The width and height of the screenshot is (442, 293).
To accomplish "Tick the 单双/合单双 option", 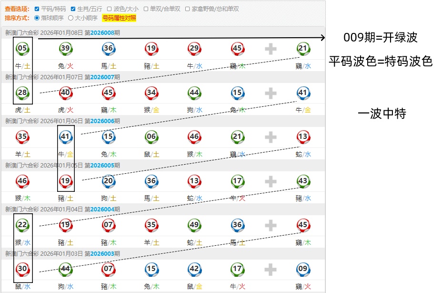I will (146, 9).
